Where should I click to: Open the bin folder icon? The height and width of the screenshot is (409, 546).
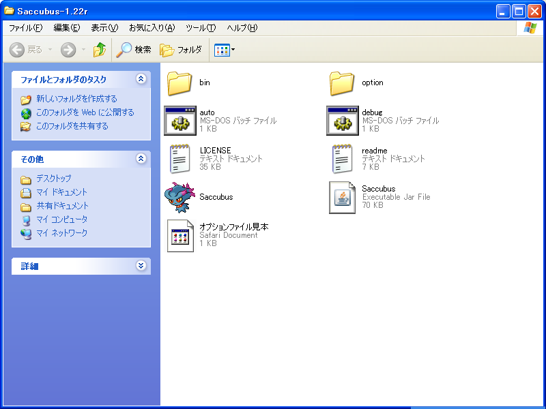pyautogui.click(x=179, y=83)
